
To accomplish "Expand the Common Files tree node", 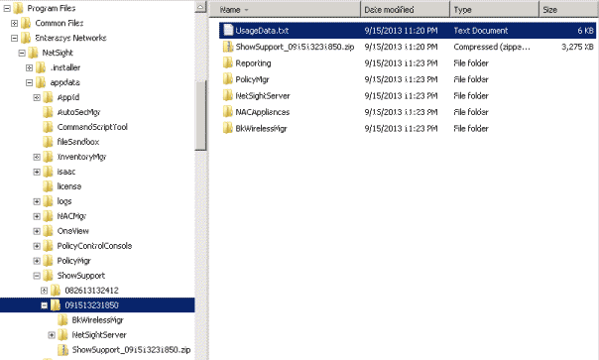I will click(15, 24).
